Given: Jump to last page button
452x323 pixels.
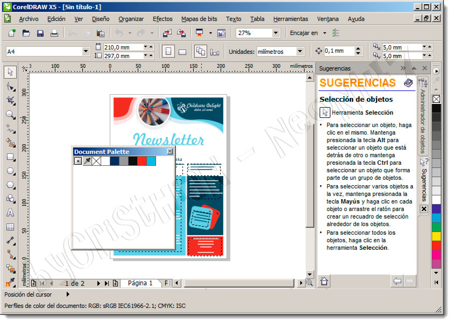Looking at the screenshot, I should point(107,284).
